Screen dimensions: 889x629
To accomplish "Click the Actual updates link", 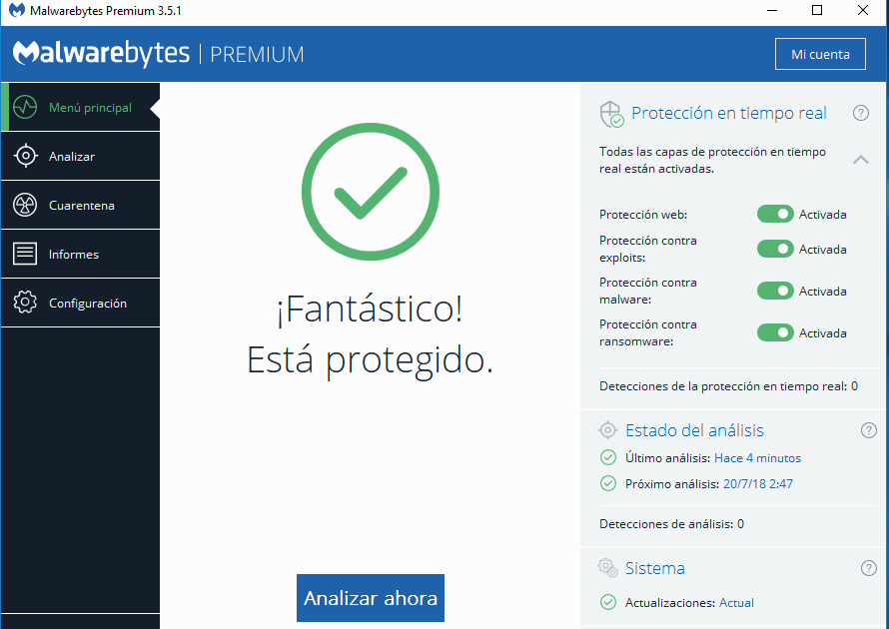I will point(736,602).
